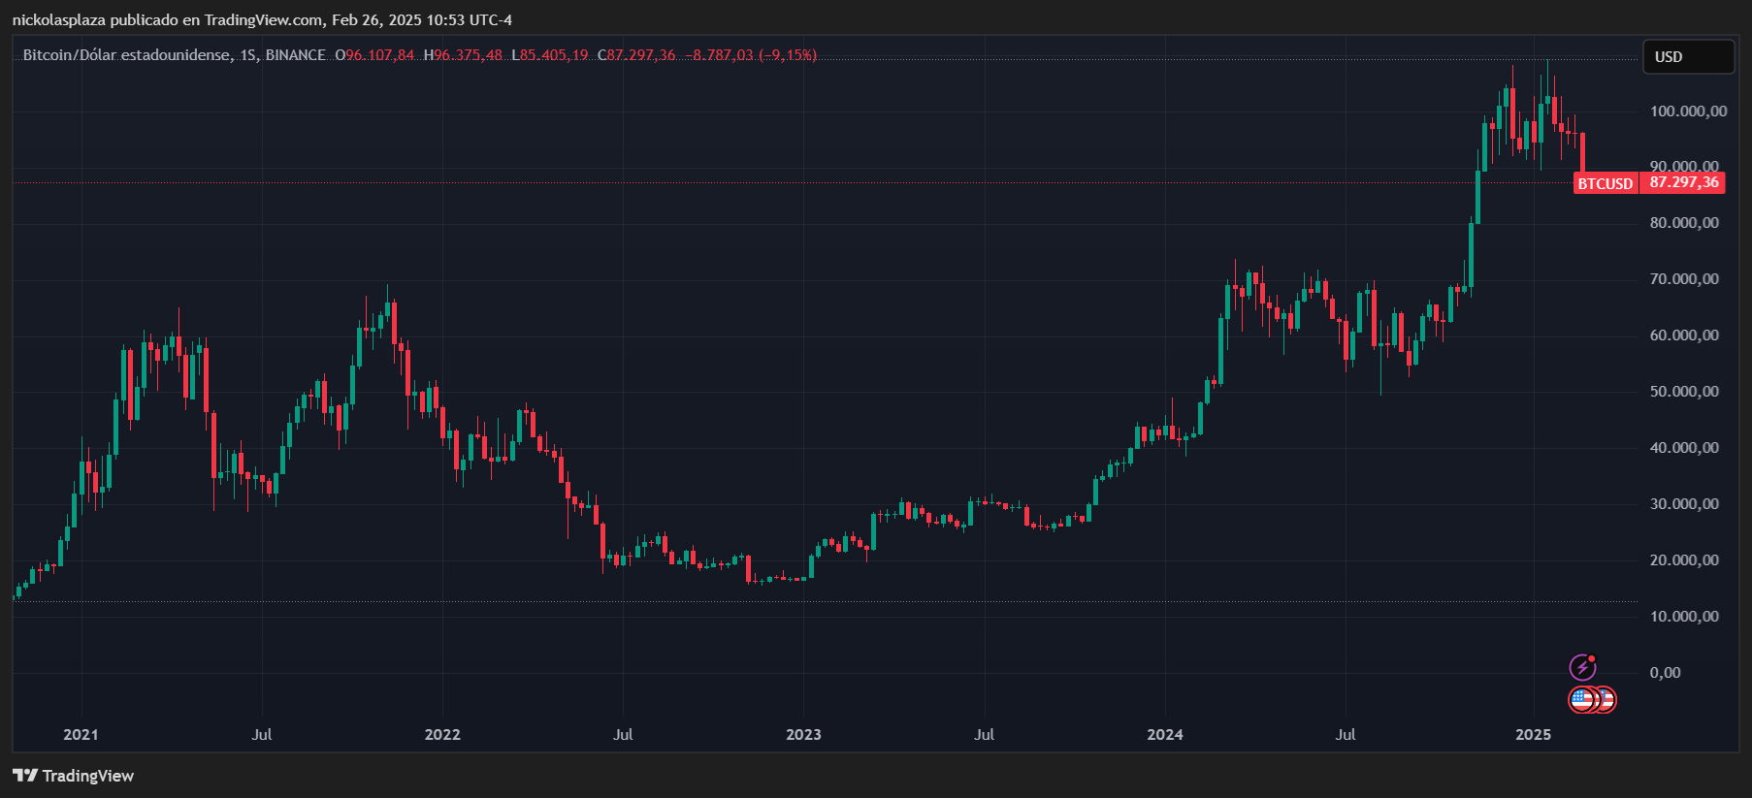Click the low value L85.405,19

pos(549,55)
